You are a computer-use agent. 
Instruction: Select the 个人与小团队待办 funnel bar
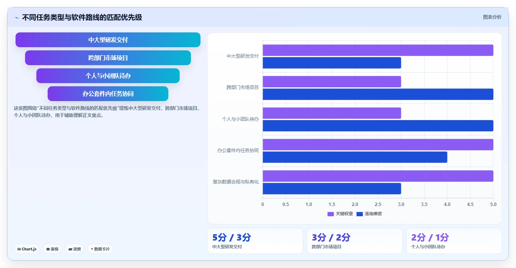(108, 76)
